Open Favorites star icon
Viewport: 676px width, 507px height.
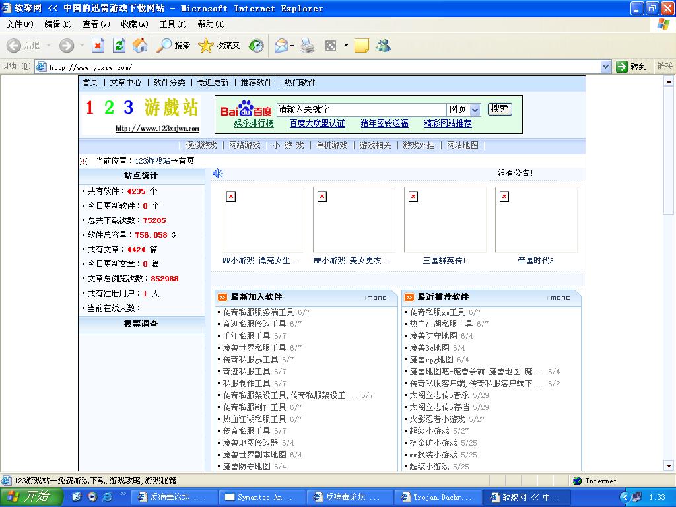(x=206, y=46)
